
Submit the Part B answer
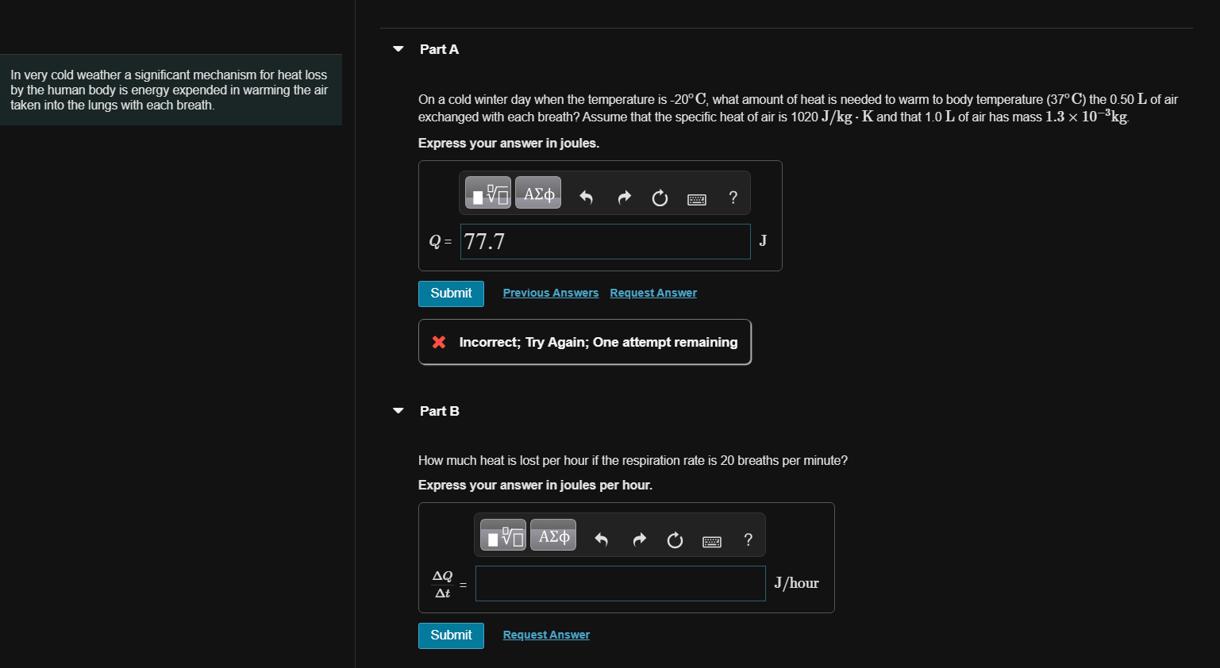pos(451,635)
